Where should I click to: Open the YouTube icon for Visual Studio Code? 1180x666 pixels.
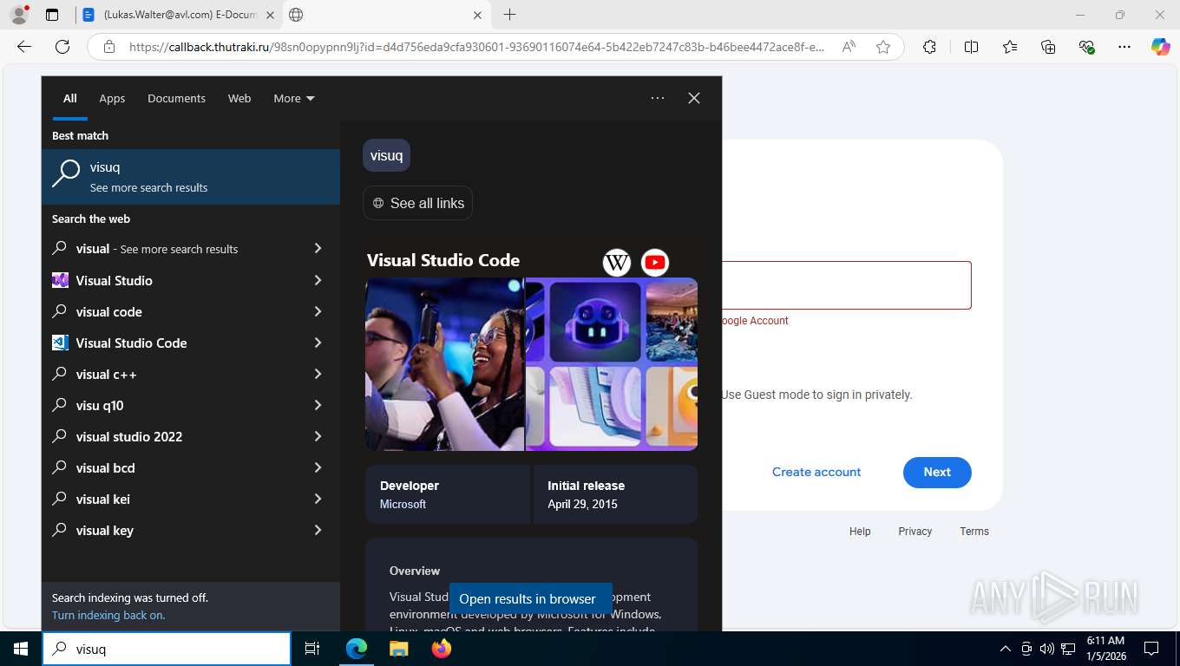coord(655,262)
